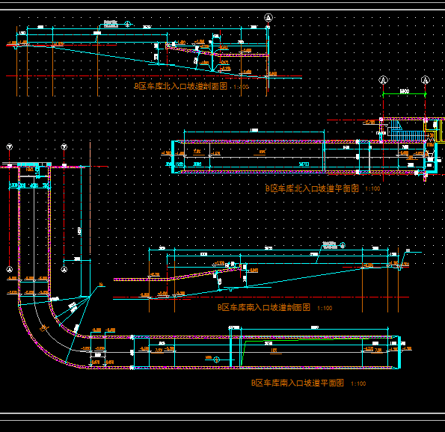Click the top-left axis bubble above the curved ramp
The width and height of the screenshot is (445, 432).
coord(10,146)
